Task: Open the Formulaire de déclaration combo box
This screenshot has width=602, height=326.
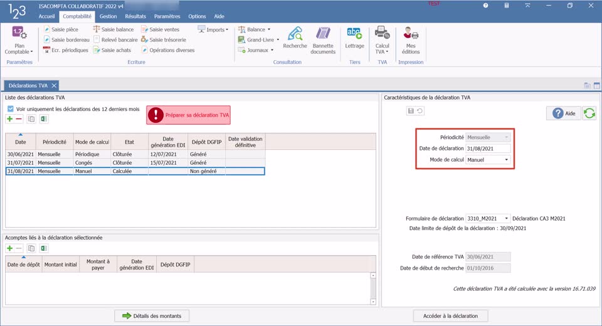Action: coord(488,219)
